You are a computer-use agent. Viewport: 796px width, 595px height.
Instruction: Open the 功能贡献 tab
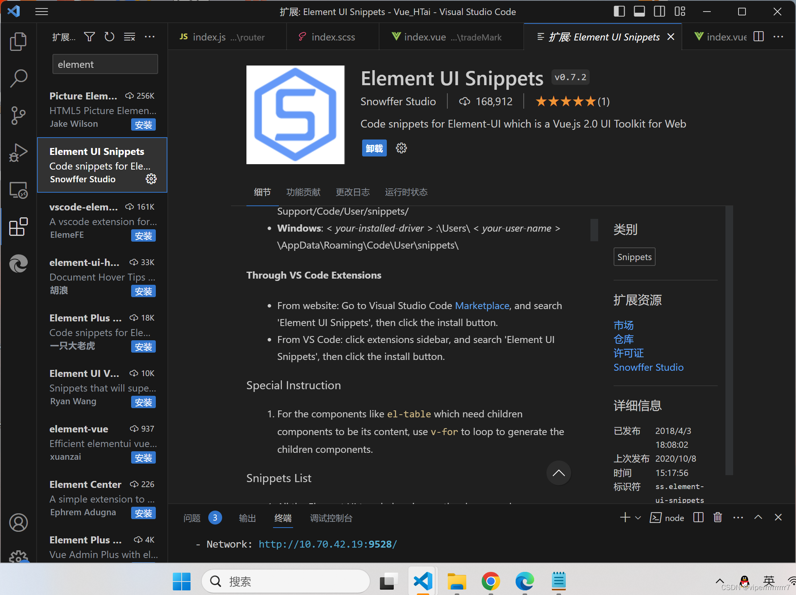click(304, 192)
